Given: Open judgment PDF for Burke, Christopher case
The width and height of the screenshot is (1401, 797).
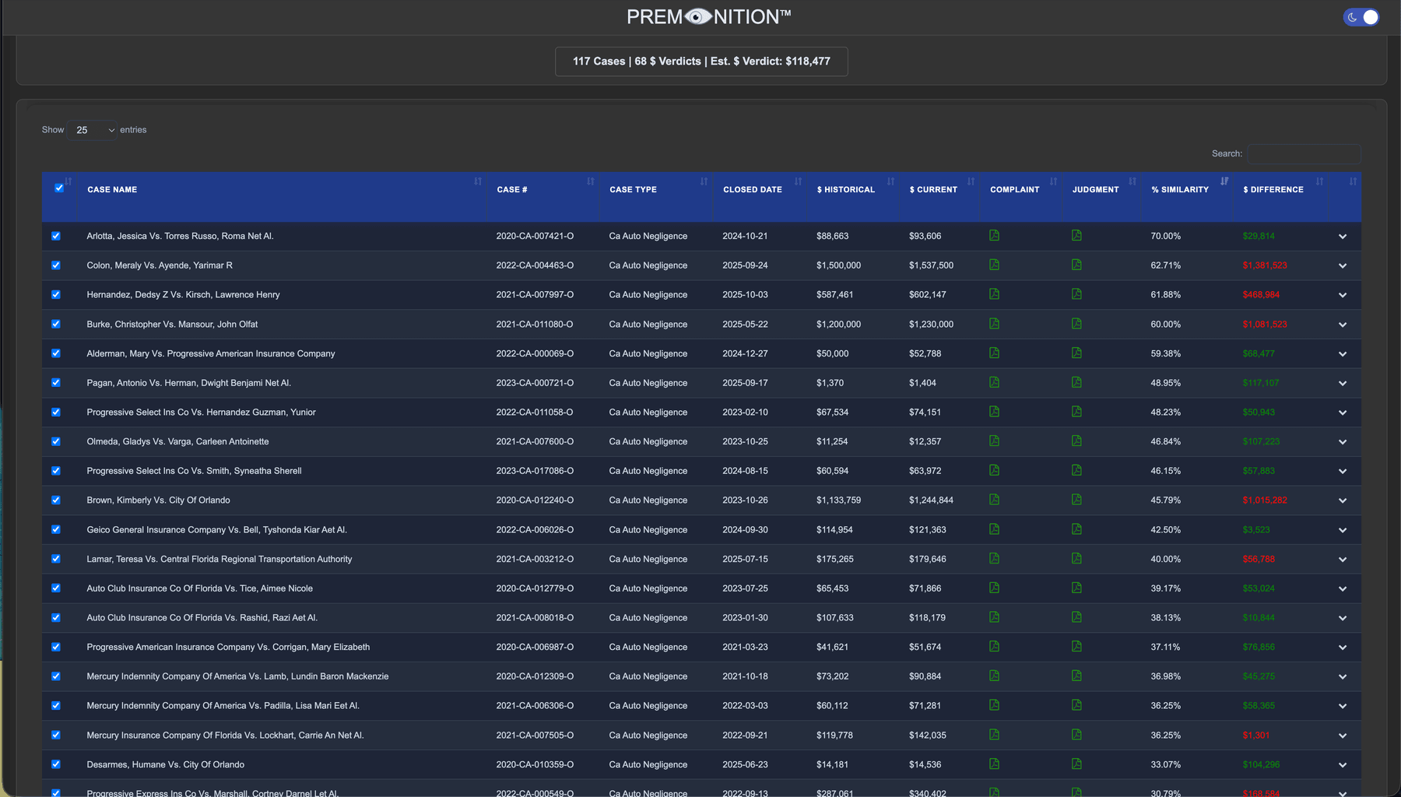Looking at the screenshot, I should [x=1076, y=323].
